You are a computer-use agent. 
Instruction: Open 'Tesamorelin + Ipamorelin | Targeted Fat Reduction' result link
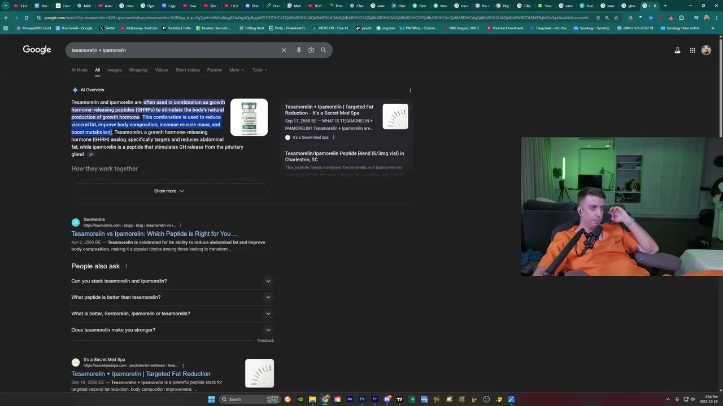tap(141, 374)
